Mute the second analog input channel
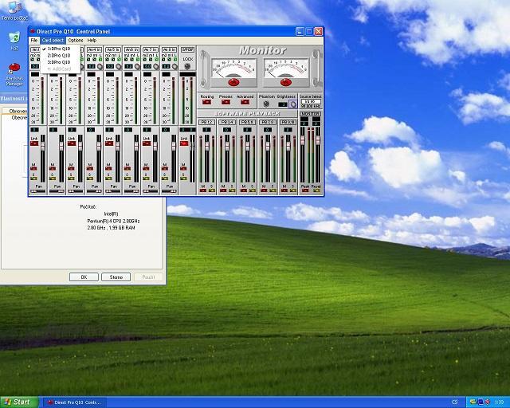 click(x=53, y=168)
